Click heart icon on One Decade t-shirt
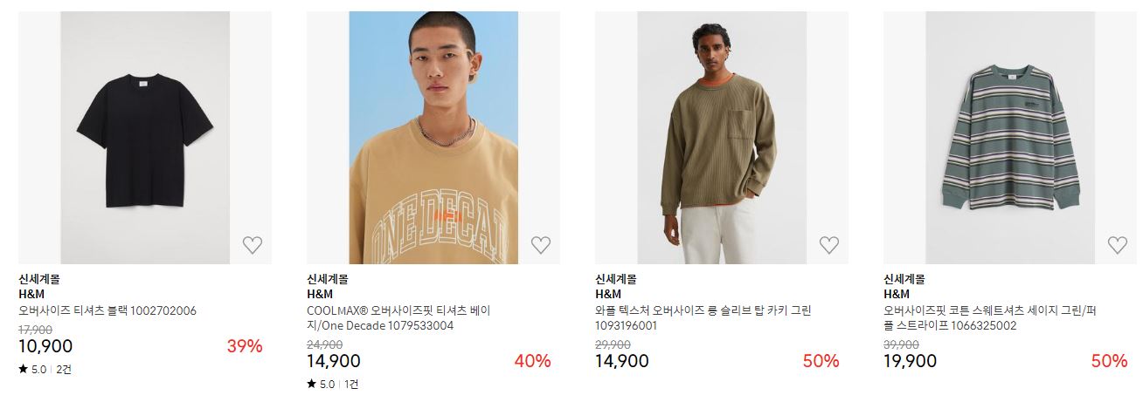1143x402 pixels. pyautogui.click(x=541, y=245)
